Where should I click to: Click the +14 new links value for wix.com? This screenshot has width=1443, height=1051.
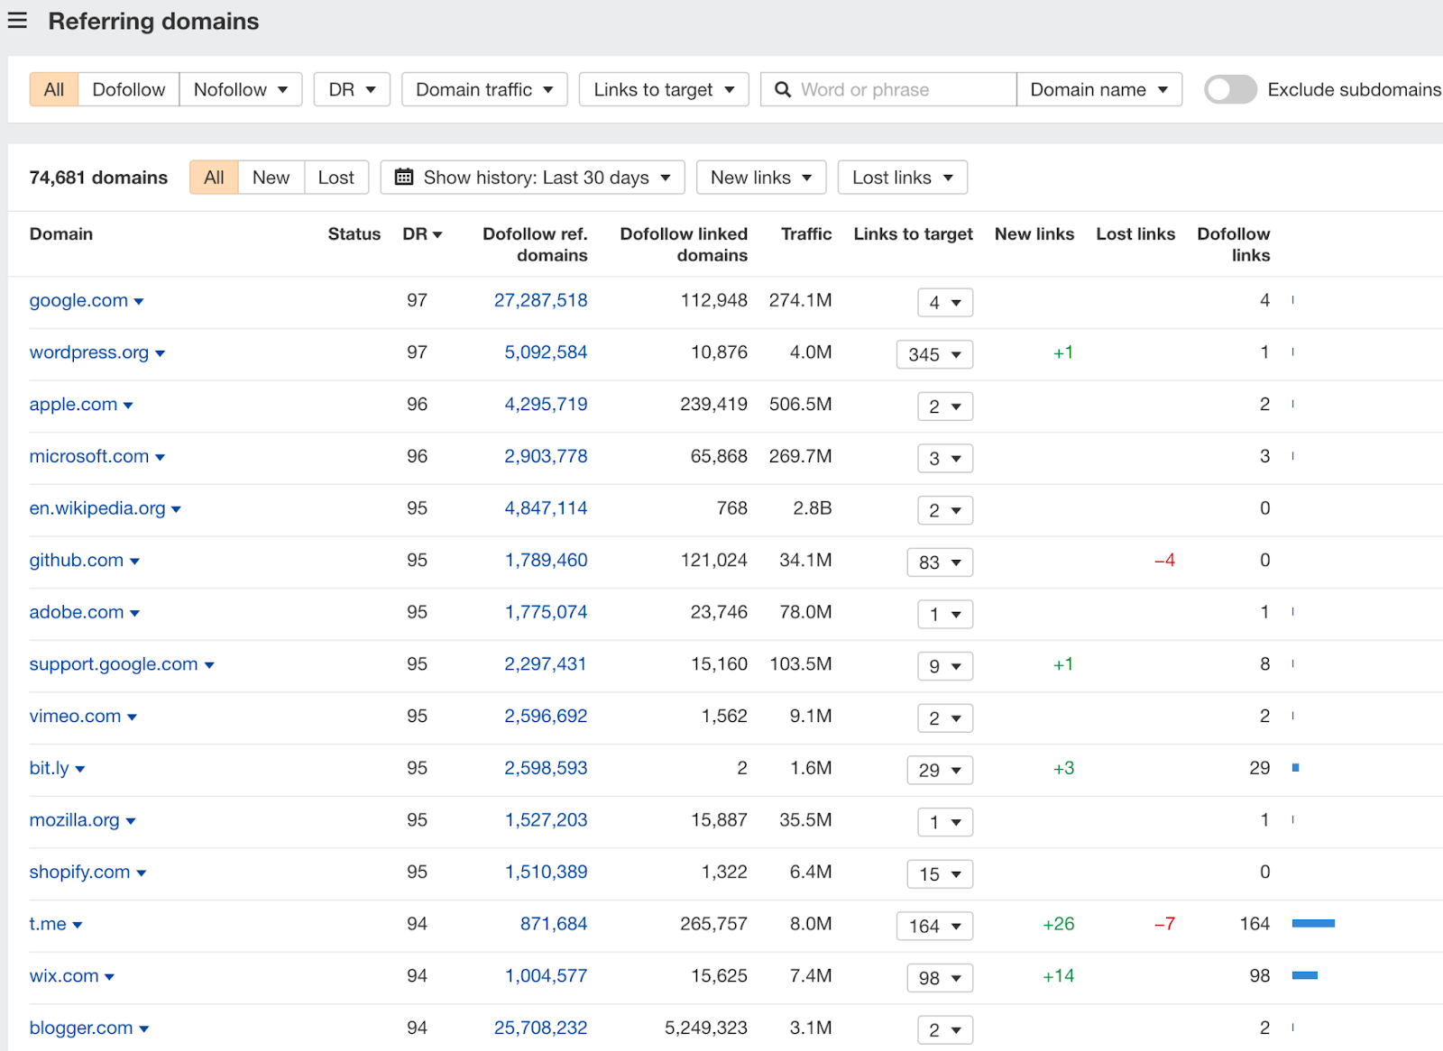[1058, 976]
